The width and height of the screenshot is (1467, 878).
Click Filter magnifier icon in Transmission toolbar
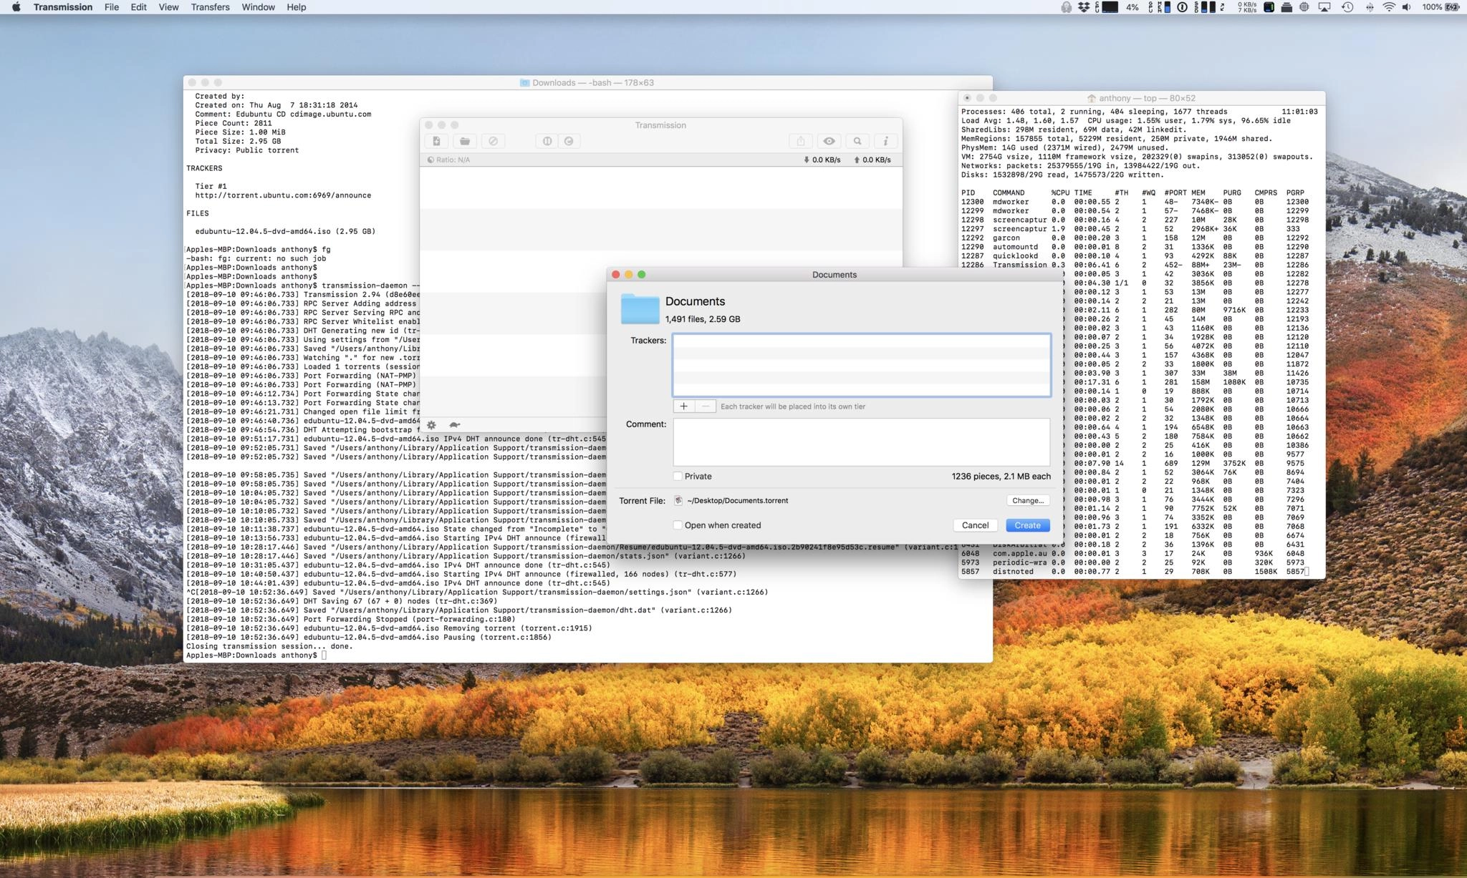[857, 141]
